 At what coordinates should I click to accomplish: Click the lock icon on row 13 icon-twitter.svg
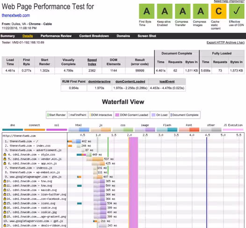(5, 194)
